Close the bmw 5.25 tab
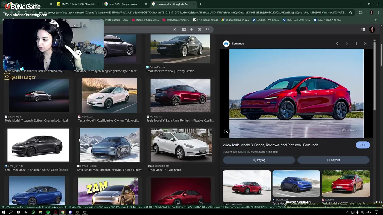Screen dimensions: 383x215 click(x=146, y=4)
